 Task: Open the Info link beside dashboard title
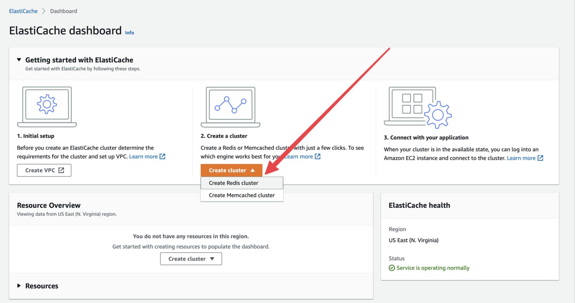coord(129,33)
